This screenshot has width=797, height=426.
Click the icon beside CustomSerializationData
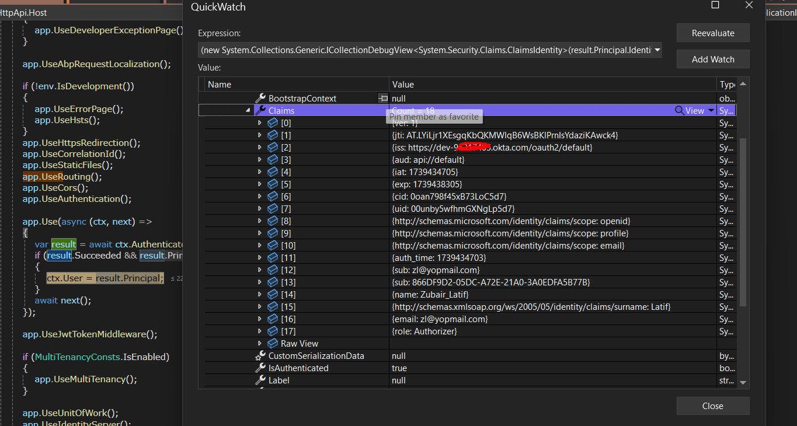pos(260,356)
